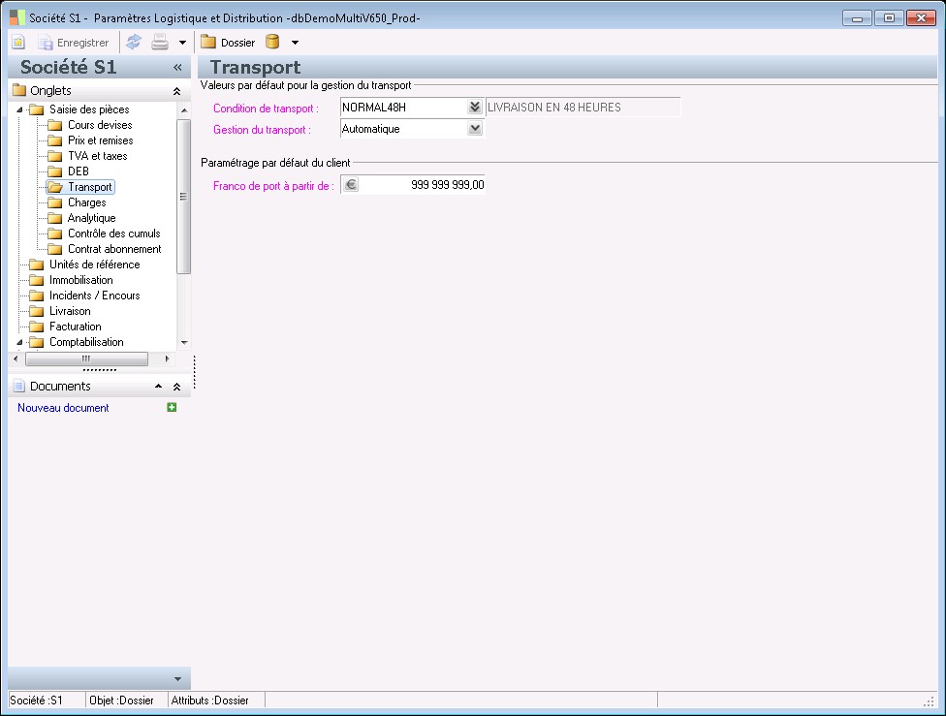946x716 pixels.
Task: Click tree horizontal scrollbar right arrow
Action: (x=167, y=358)
